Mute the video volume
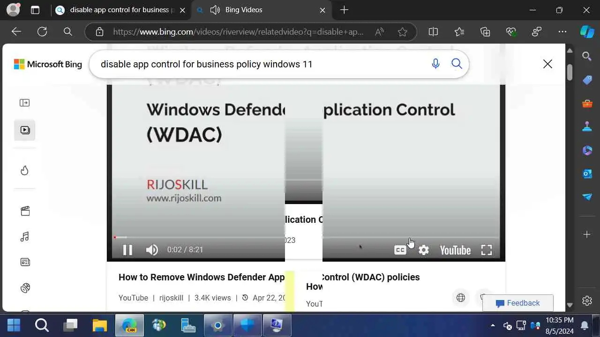Viewport: 600px width, 337px height. (x=152, y=250)
